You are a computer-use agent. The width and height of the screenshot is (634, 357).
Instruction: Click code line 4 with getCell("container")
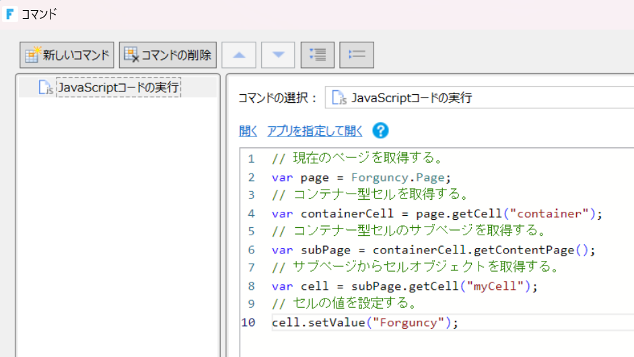coord(437,213)
